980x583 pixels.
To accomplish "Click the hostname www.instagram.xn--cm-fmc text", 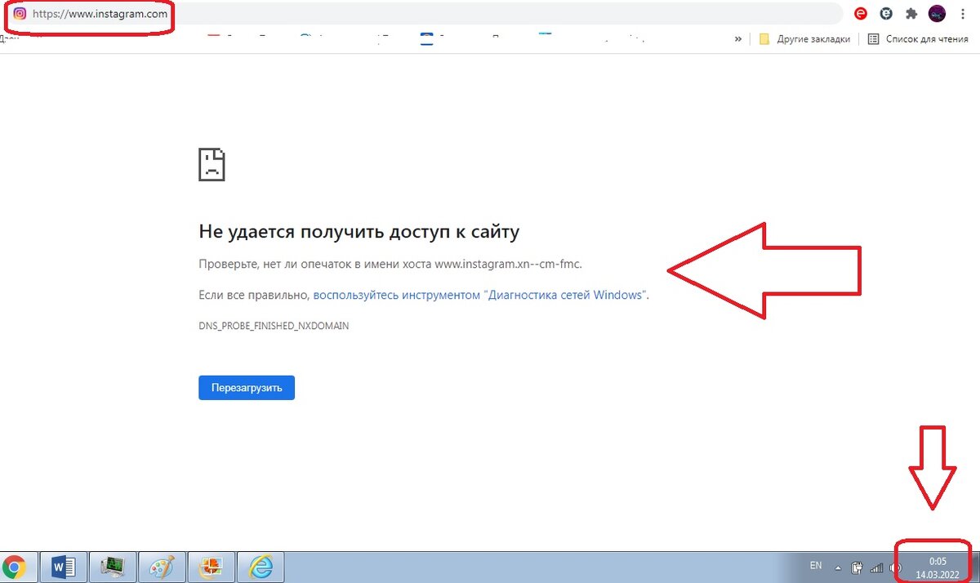I will click(508, 265).
